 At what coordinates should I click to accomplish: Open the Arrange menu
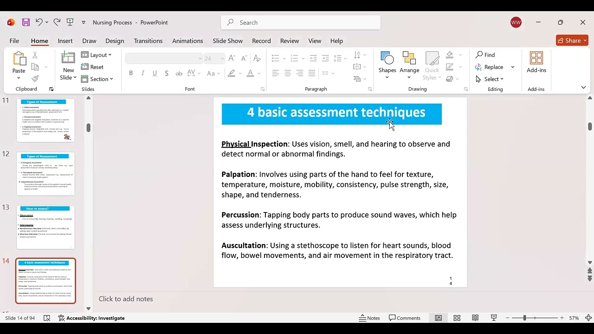coord(409,65)
